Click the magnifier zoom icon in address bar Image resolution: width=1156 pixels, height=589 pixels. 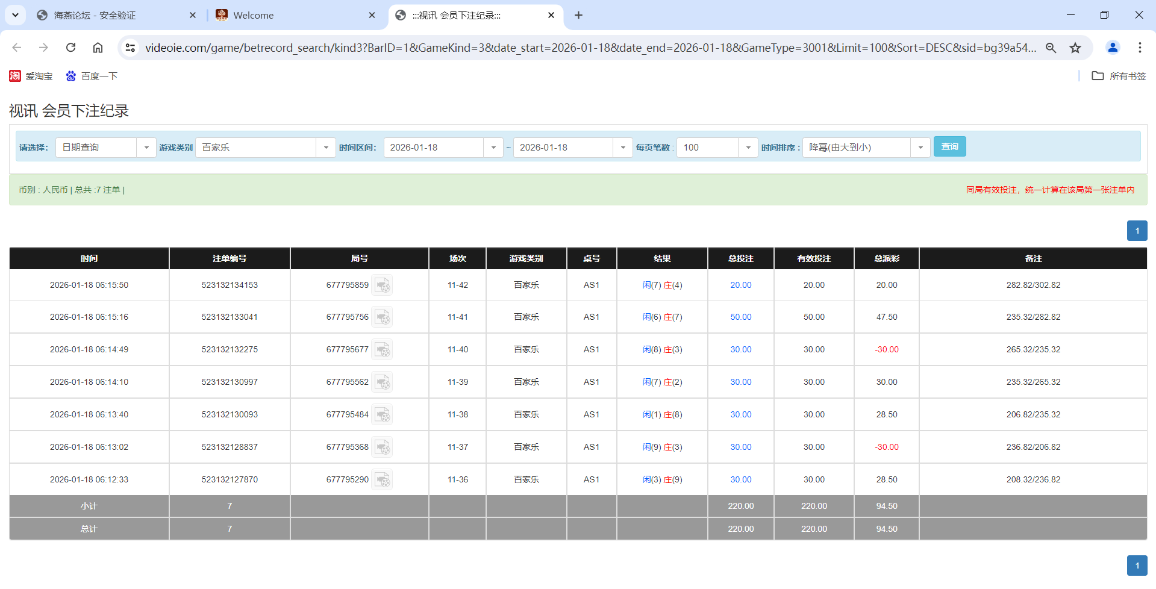coord(1051,48)
